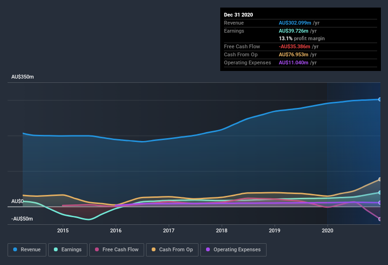The height and width of the screenshot is (265, 388).
Task: Toggle Free Cash Flow legend item
Action: point(116,249)
